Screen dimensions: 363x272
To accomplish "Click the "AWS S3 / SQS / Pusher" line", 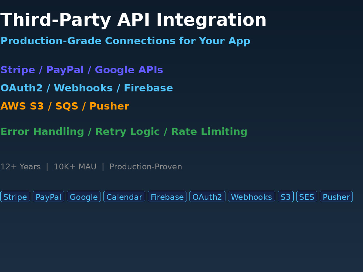I will click(x=65, y=106).
